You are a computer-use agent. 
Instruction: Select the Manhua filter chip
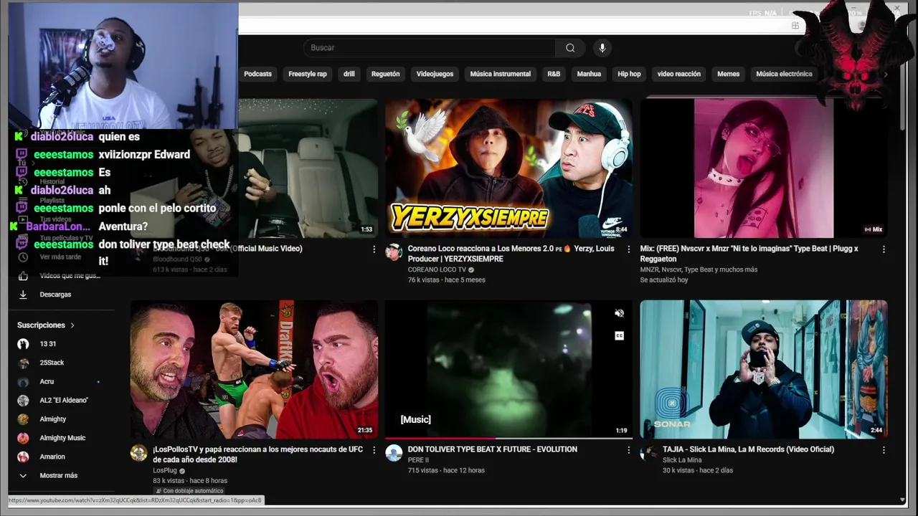pyautogui.click(x=589, y=74)
